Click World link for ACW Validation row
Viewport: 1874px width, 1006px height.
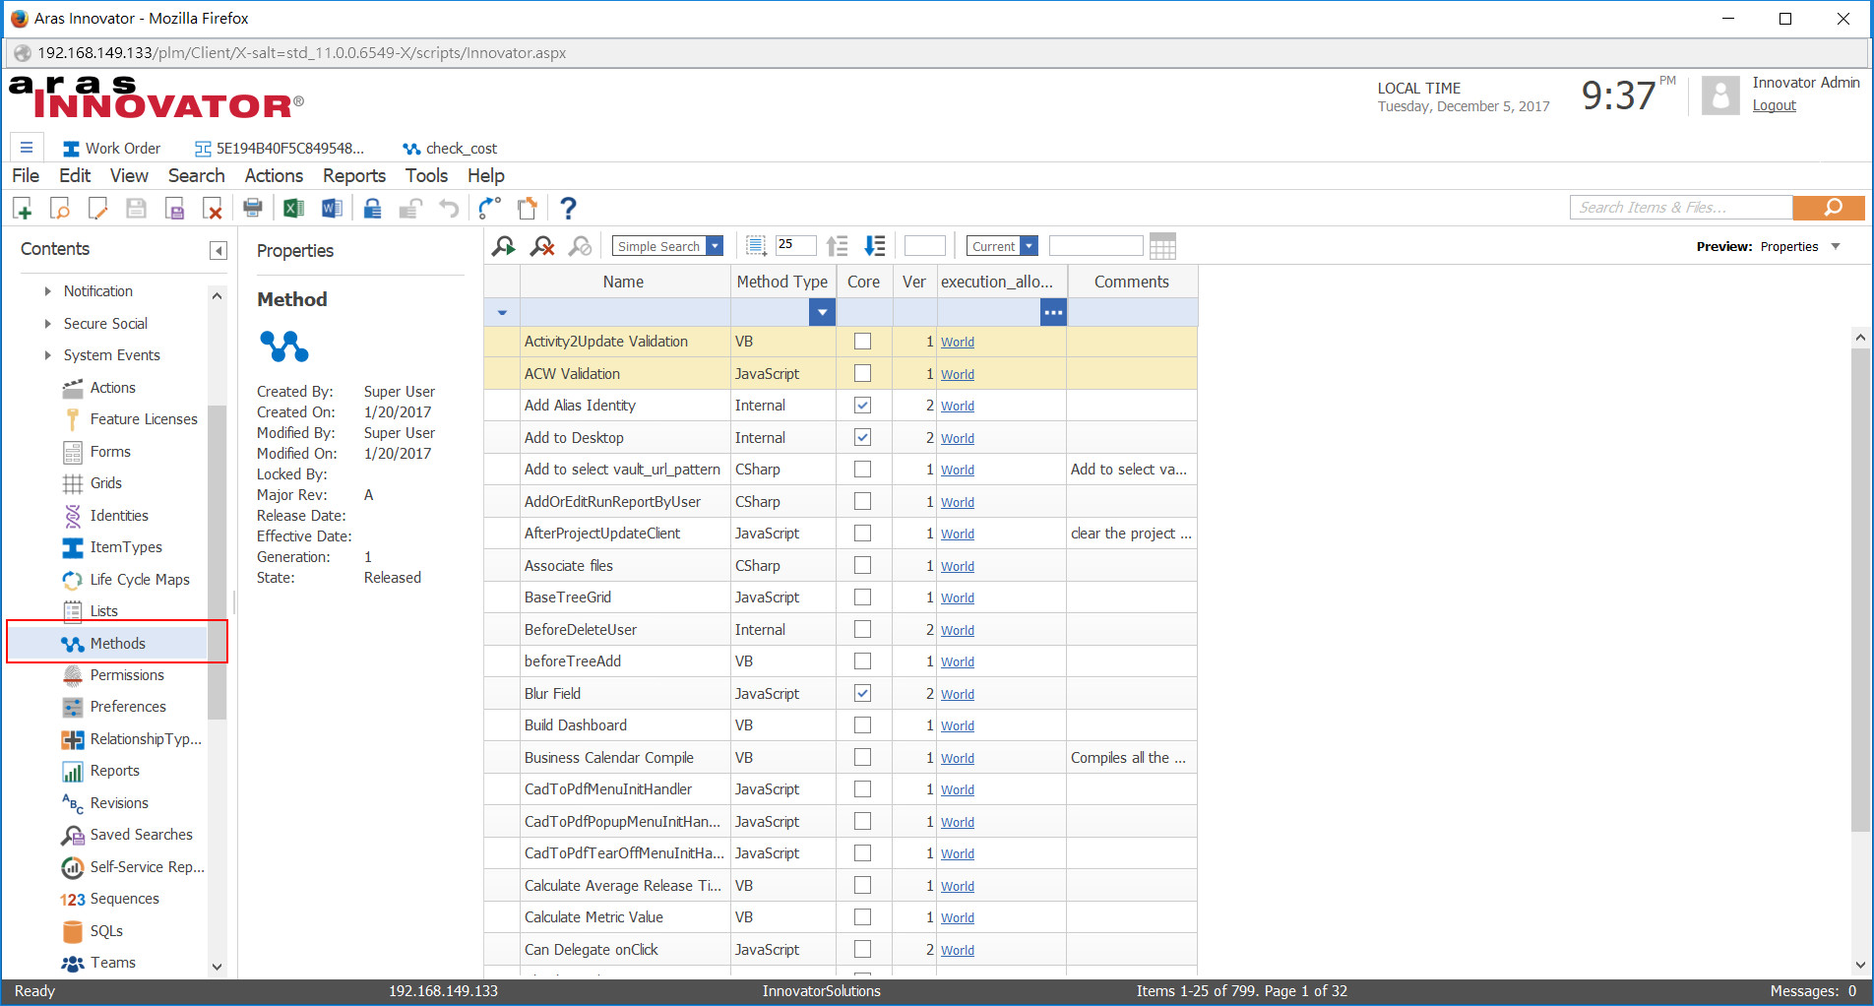coord(958,374)
